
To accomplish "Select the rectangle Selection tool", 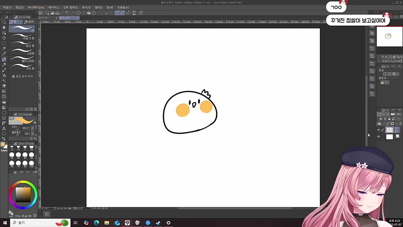I will 4,43.
